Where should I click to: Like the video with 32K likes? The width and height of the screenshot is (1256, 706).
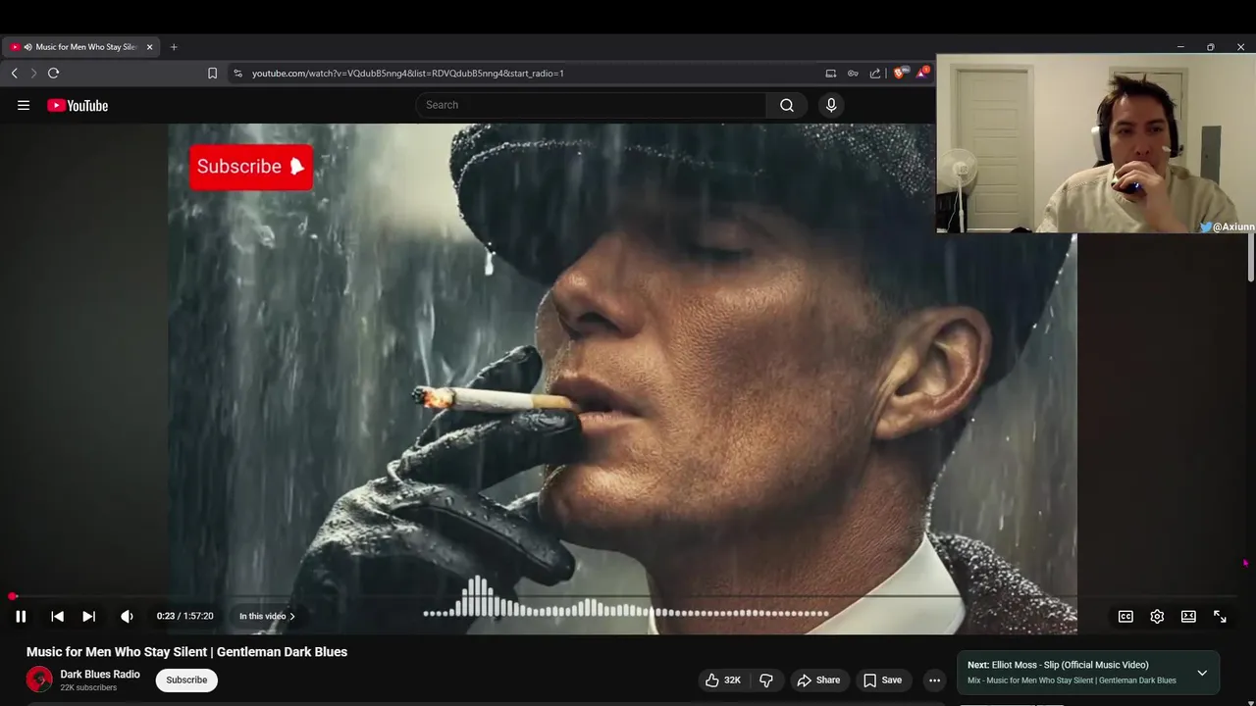click(x=723, y=680)
